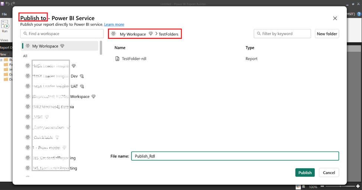The width and height of the screenshot is (362, 190).
Task: Click the Save icon in Report Builder title bar
Action: [2, 3]
